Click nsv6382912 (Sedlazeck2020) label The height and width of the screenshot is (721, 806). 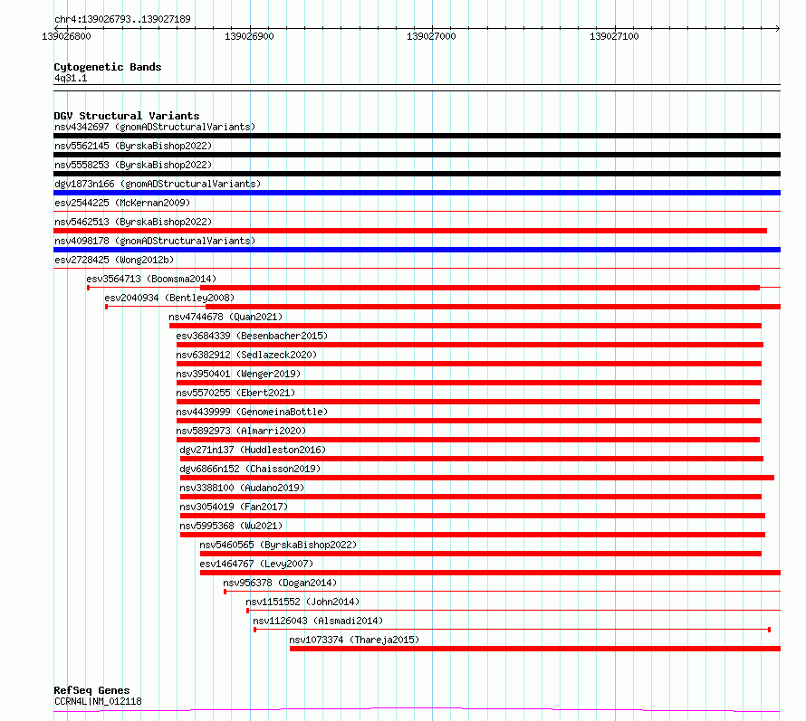(x=246, y=355)
